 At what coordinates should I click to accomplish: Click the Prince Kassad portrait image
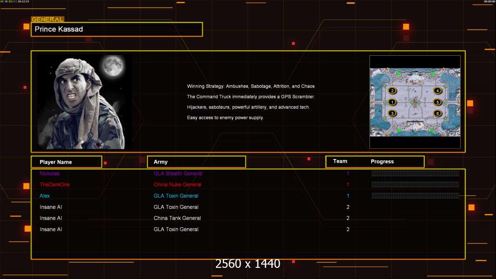click(x=85, y=102)
